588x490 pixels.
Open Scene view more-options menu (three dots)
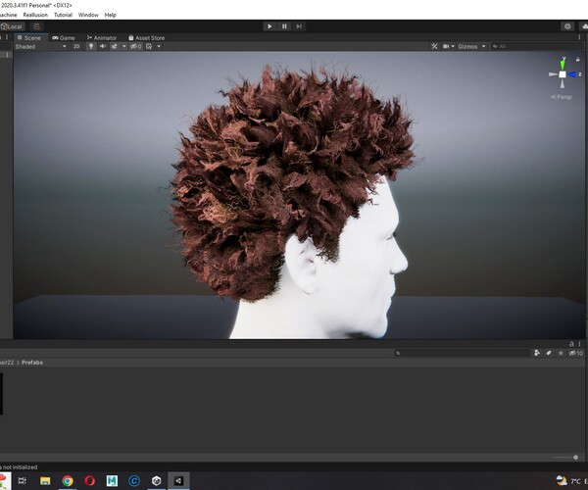coord(579,37)
